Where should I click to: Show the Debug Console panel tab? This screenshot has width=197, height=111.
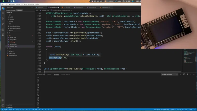65,74
